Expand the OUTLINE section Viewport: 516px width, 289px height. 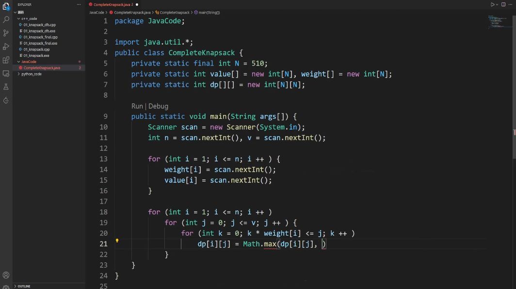(15, 286)
